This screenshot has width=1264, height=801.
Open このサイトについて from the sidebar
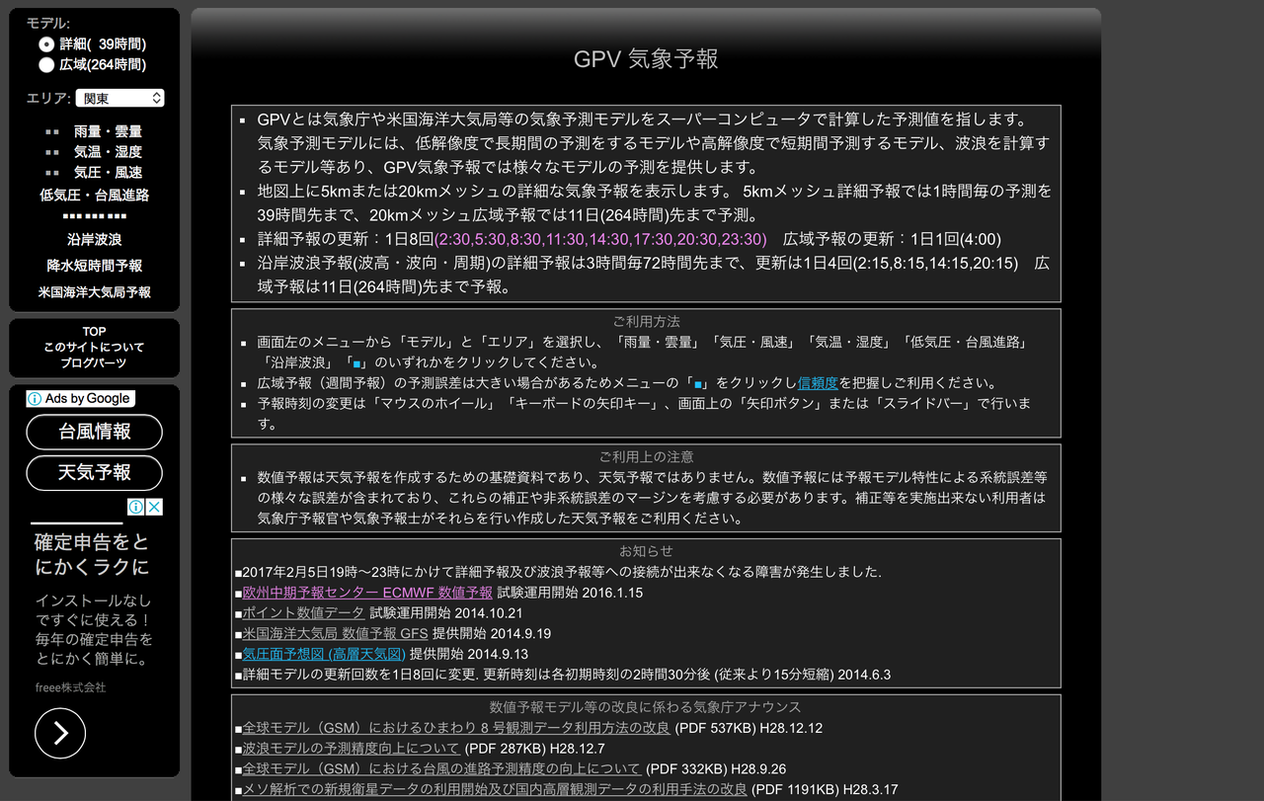(93, 348)
